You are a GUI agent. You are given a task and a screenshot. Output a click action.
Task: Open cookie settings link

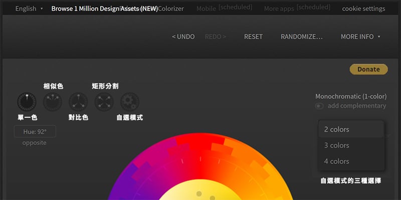point(363,9)
